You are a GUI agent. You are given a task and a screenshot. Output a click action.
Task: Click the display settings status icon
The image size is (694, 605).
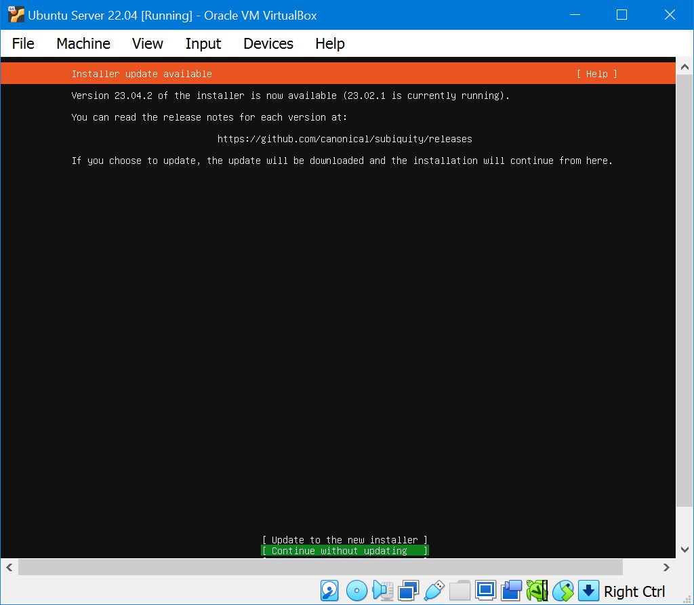point(485,591)
